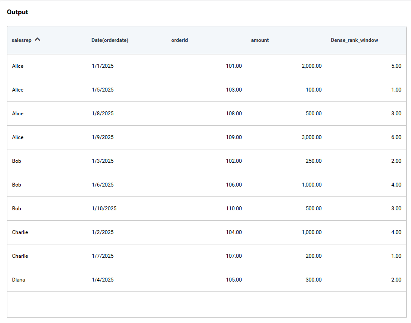Click the Output section heading
This screenshot has height=323, width=411.
click(x=17, y=12)
